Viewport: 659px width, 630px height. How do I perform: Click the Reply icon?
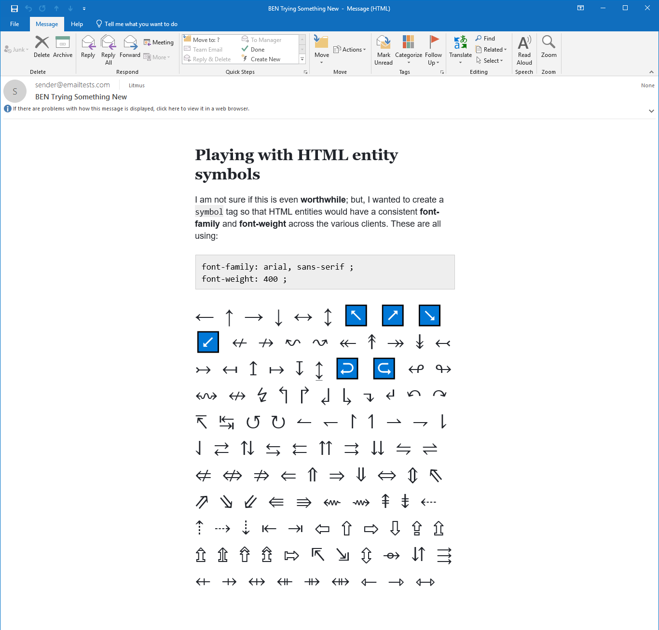coord(88,47)
